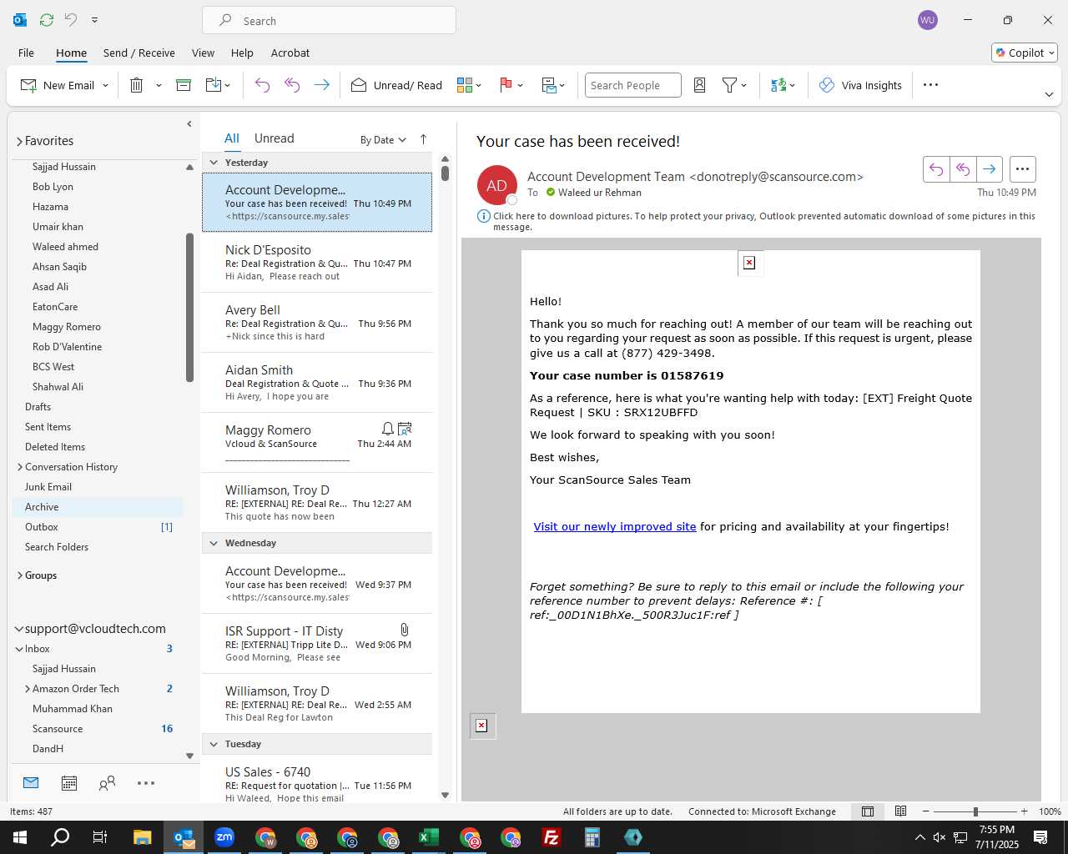
Task: Open the Sent Items folder
Action: coord(48,427)
